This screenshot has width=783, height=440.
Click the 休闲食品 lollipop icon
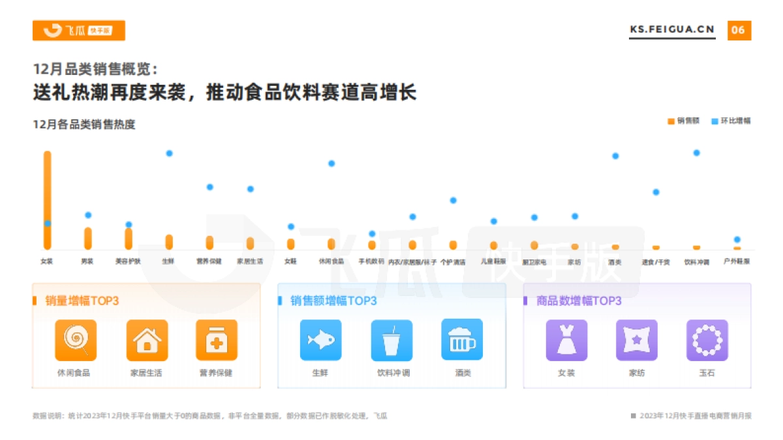pyautogui.click(x=76, y=339)
